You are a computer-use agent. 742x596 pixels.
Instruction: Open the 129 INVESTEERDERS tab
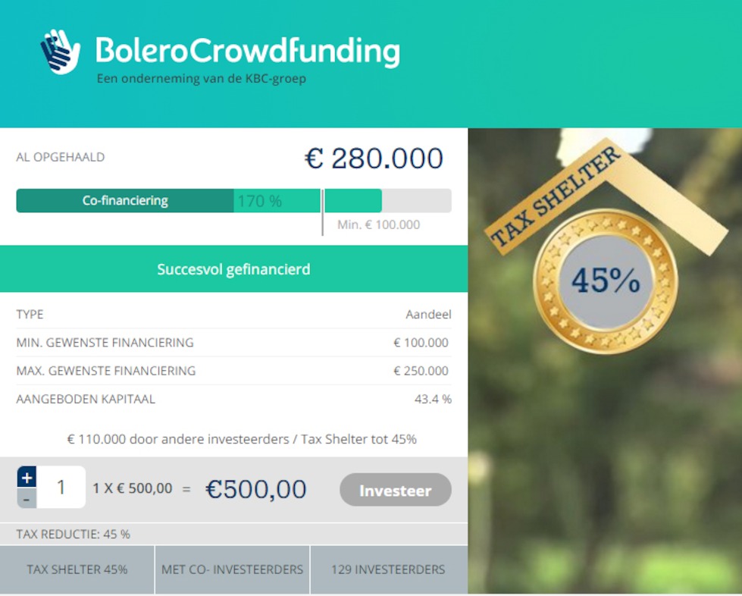(389, 569)
